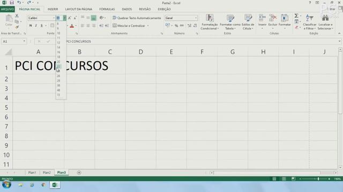Toggle Italic (I) formatting
This screenshot has width=343, height=192.
pyautogui.click(x=36, y=26)
